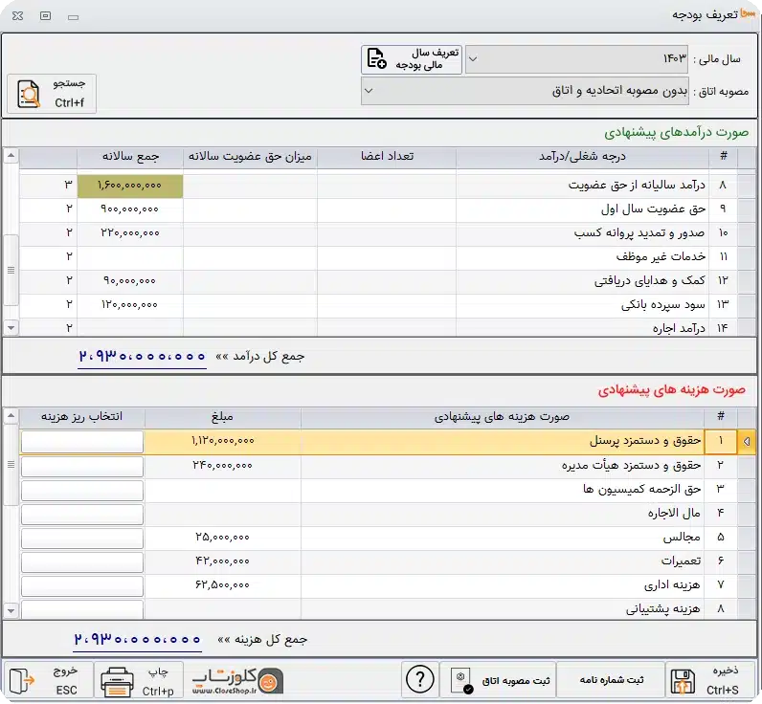
Task: Click the ذخیره Ctrl+S button label
Action: [723, 680]
